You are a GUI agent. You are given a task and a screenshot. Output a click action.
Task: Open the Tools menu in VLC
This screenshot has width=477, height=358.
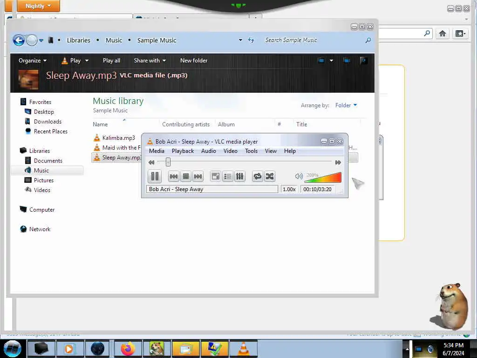(251, 151)
